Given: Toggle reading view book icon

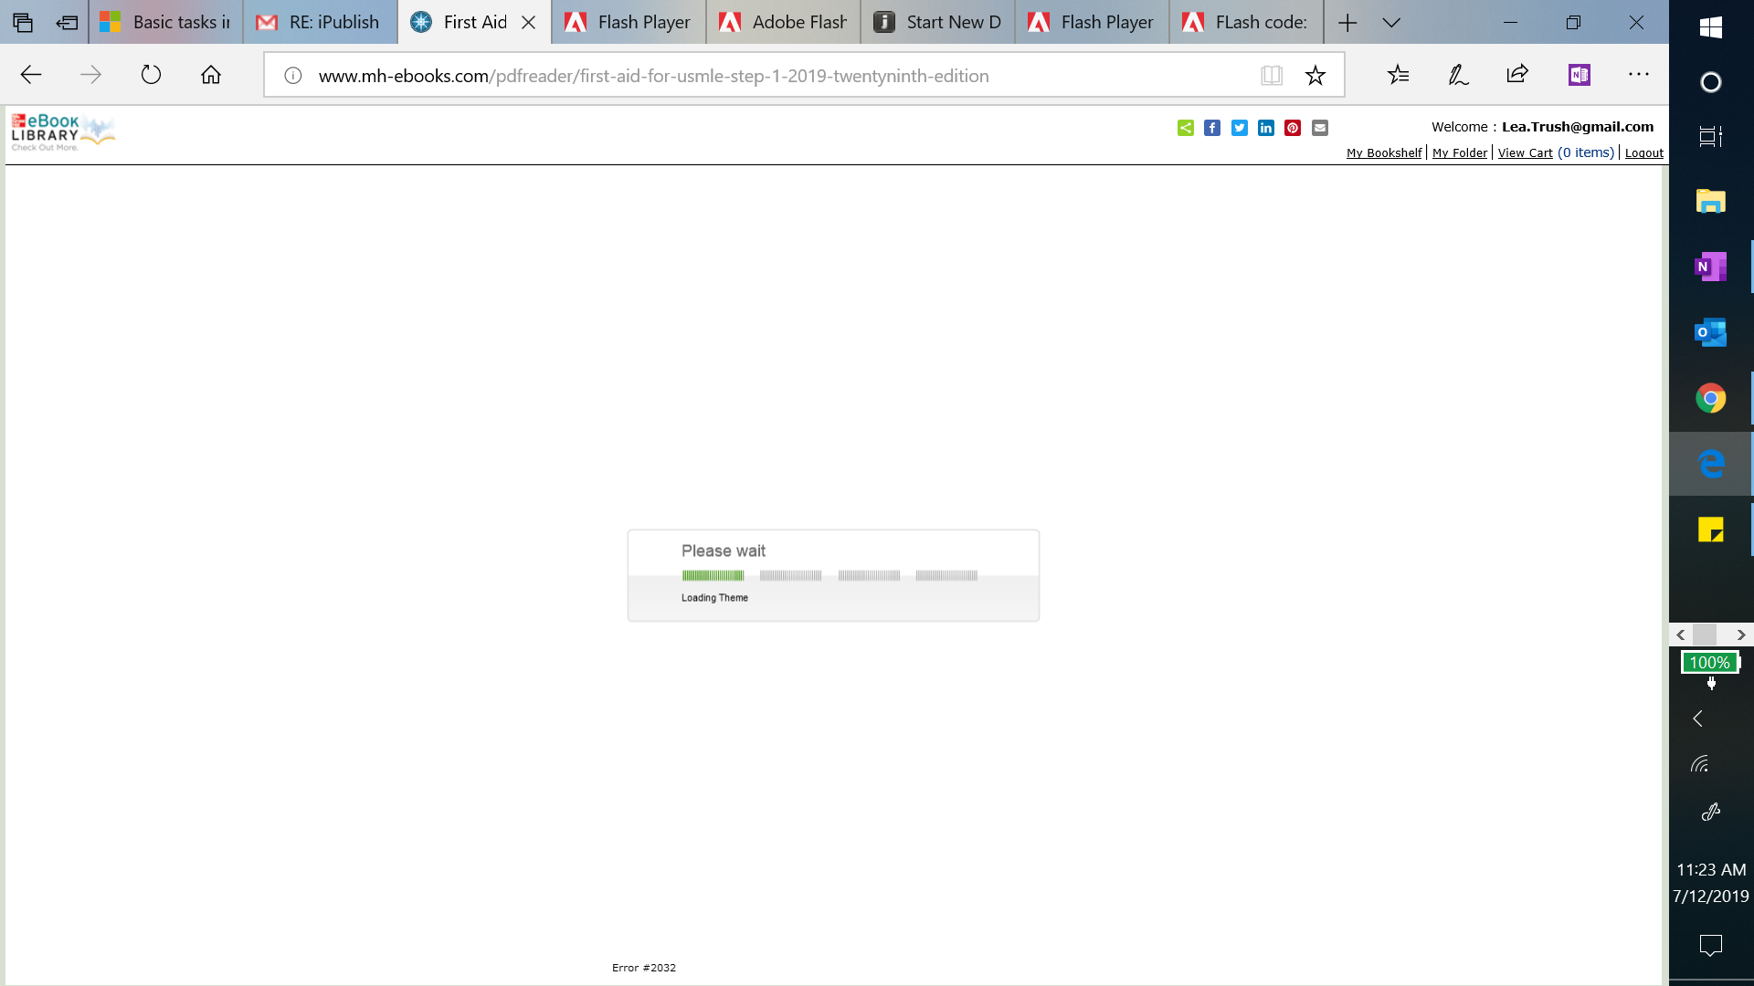Looking at the screenshot, I should [x=1271, y=76].
